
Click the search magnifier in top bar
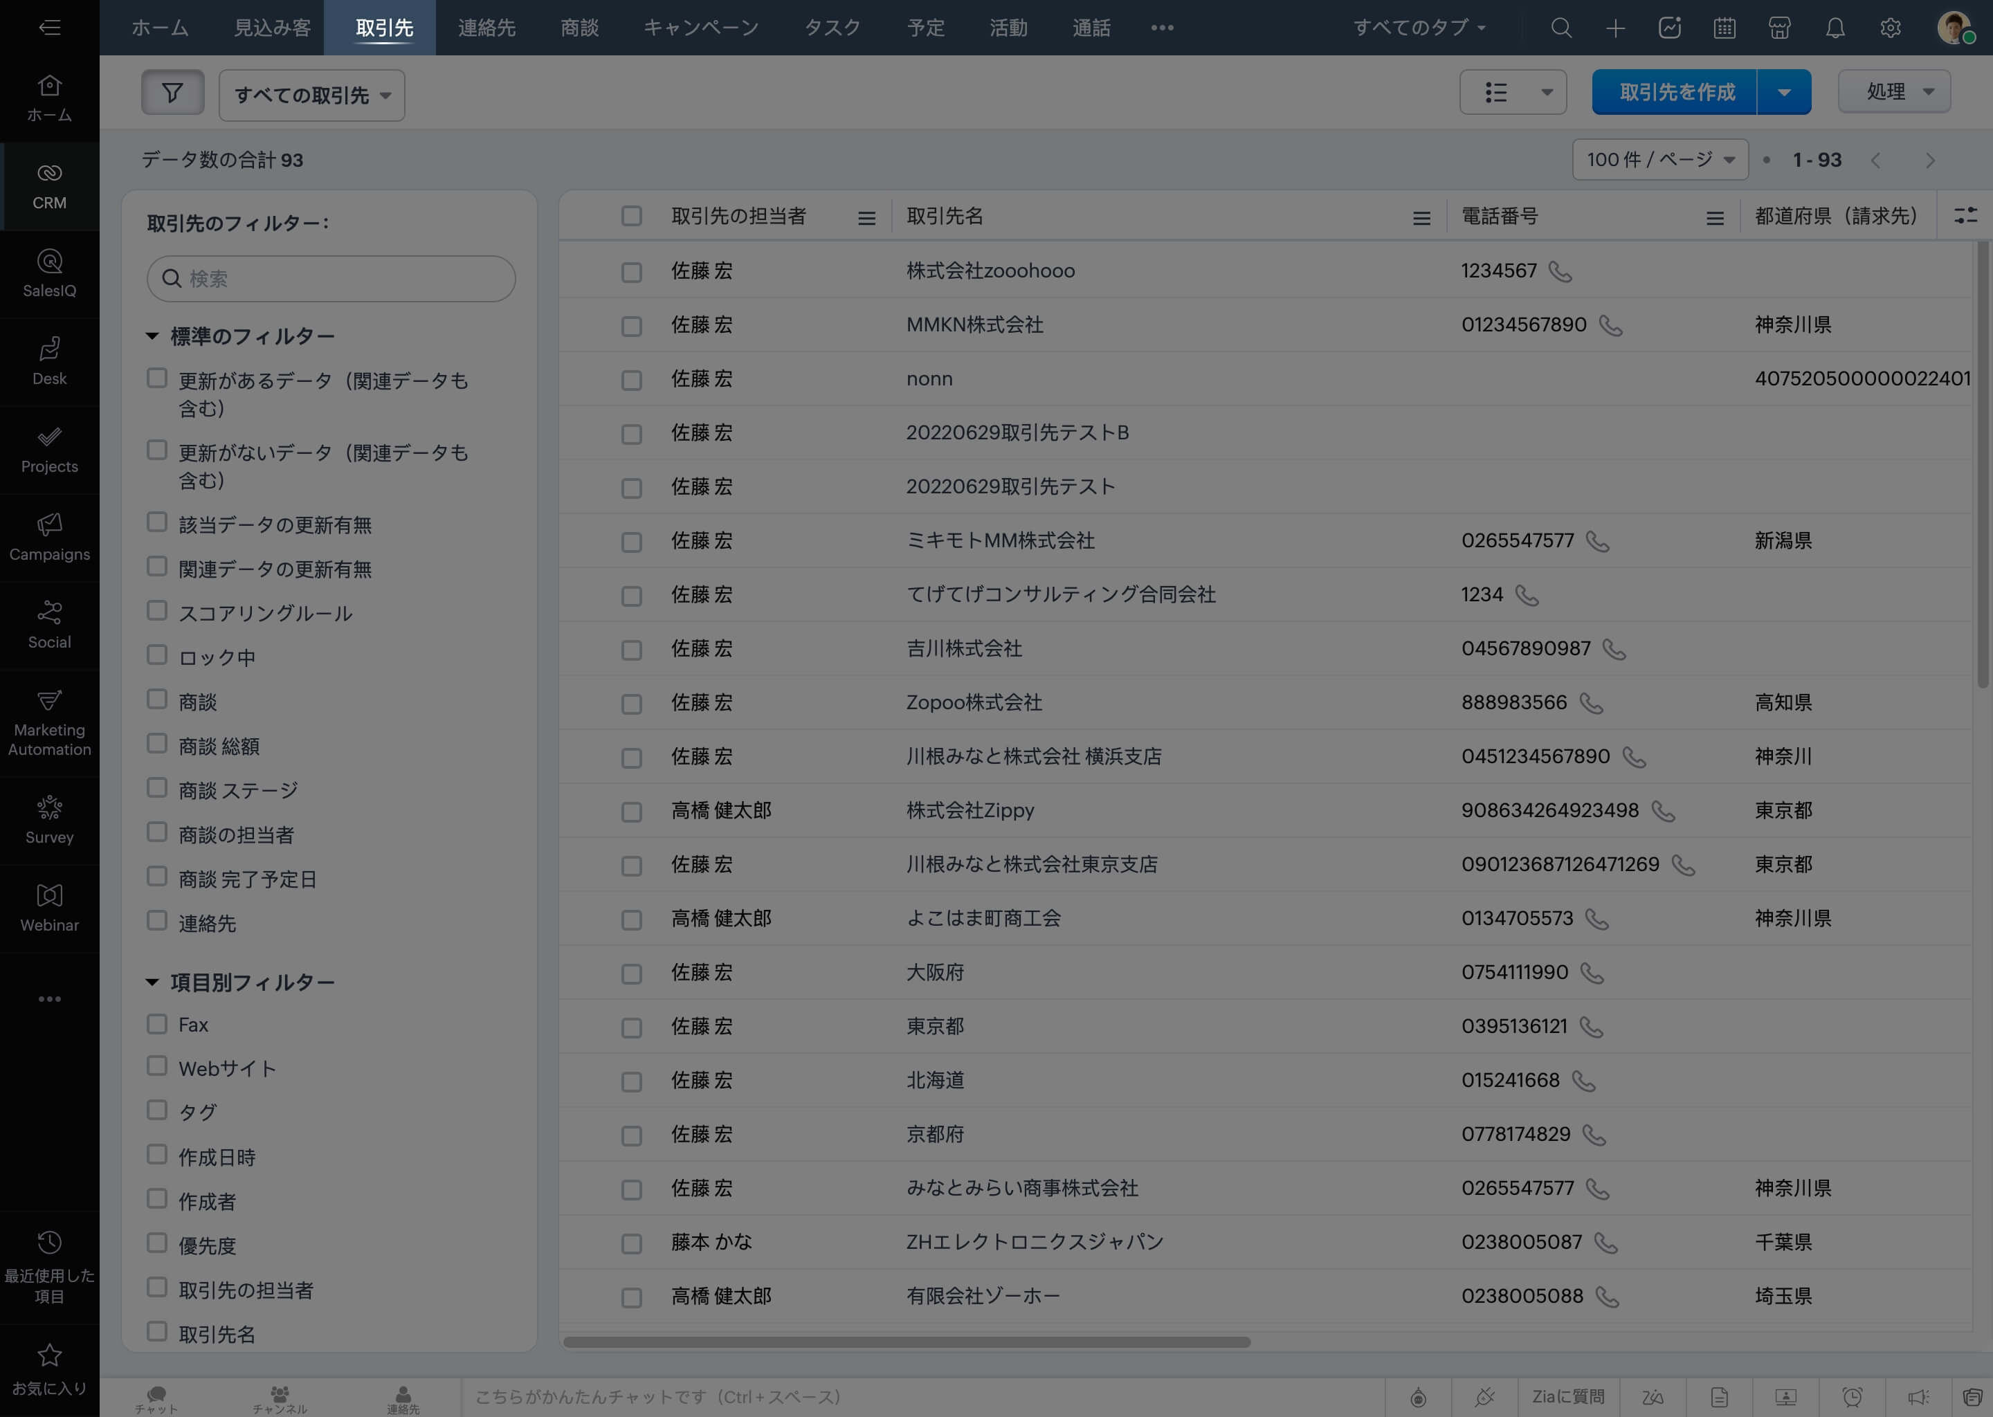[x=1561, y=28]
